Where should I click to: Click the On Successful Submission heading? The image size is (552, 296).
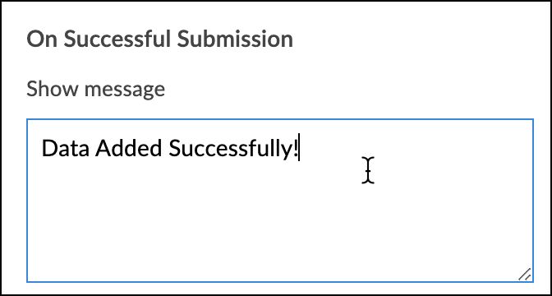pyautogui.click(x=160, y=39)
